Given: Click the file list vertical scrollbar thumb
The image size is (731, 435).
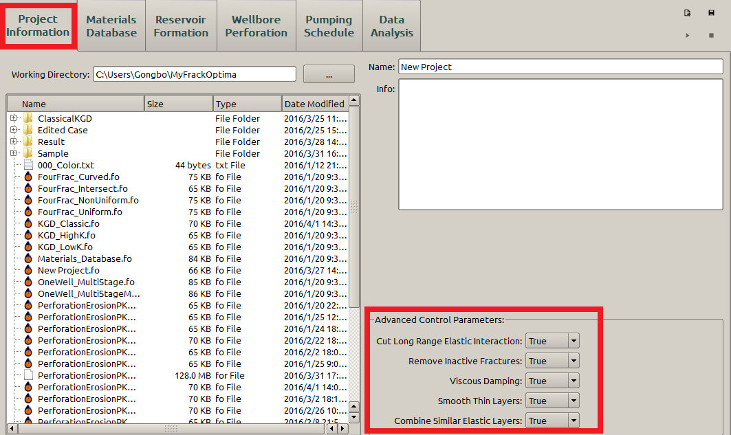Looking at the screenshot, I should click(354, 207).
